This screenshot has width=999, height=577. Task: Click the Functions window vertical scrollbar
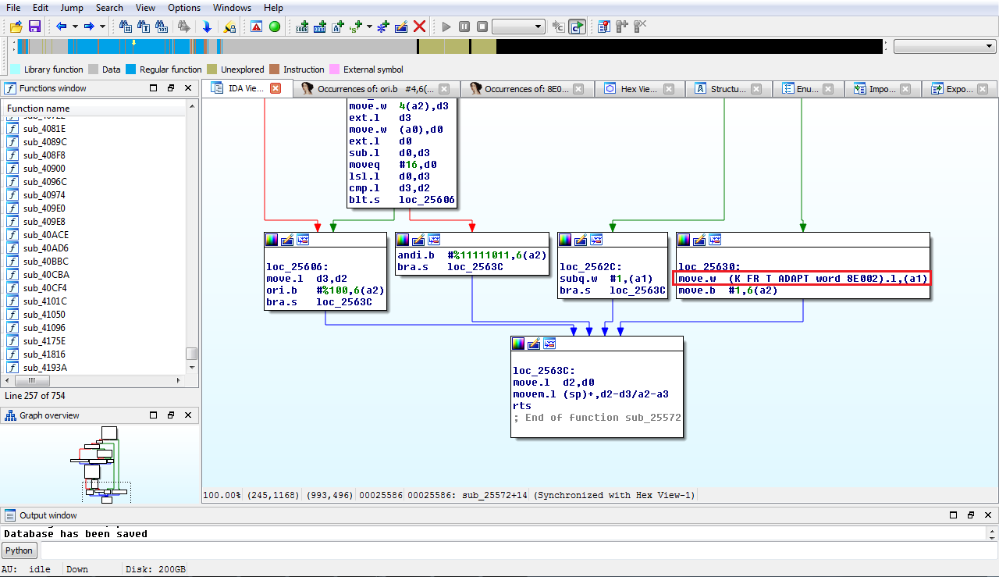(x=191, y=238)
